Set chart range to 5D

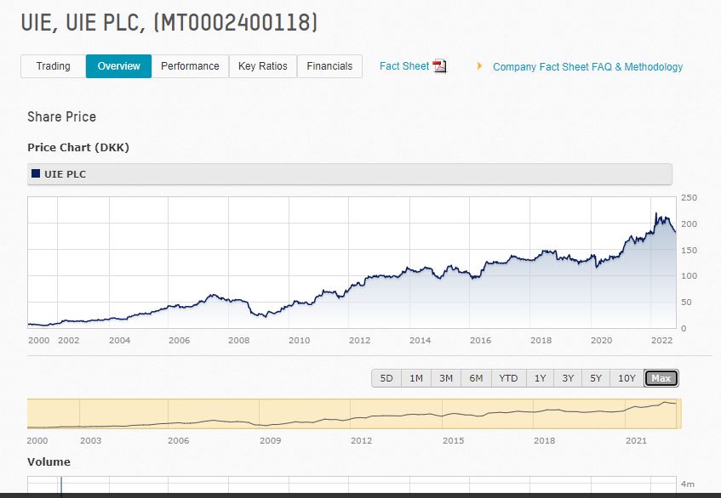tap(386, 378)
